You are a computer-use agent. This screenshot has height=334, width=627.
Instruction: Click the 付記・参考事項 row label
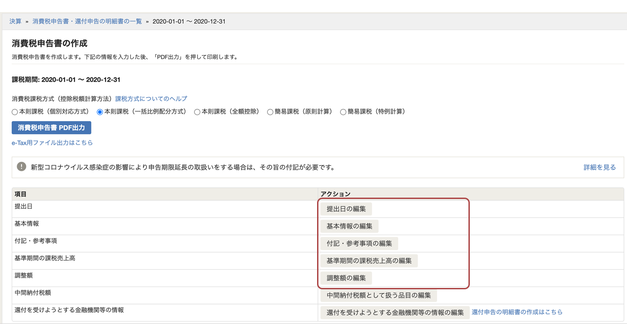click(36, 241)
